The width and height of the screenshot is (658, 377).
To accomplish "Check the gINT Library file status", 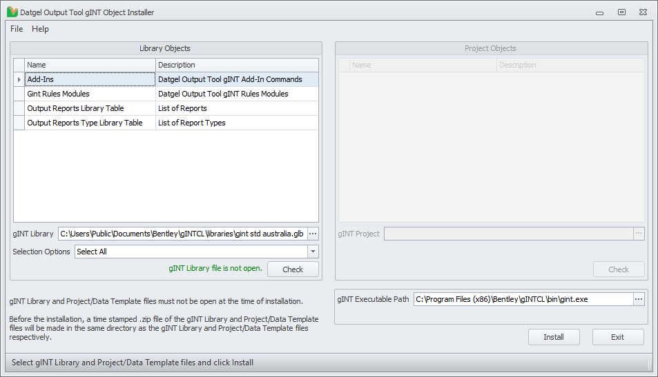I will pos(293,269).
